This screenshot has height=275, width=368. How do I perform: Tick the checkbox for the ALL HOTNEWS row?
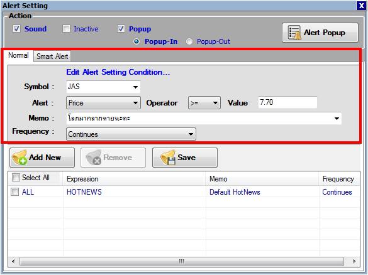click(x=14, y=192)
